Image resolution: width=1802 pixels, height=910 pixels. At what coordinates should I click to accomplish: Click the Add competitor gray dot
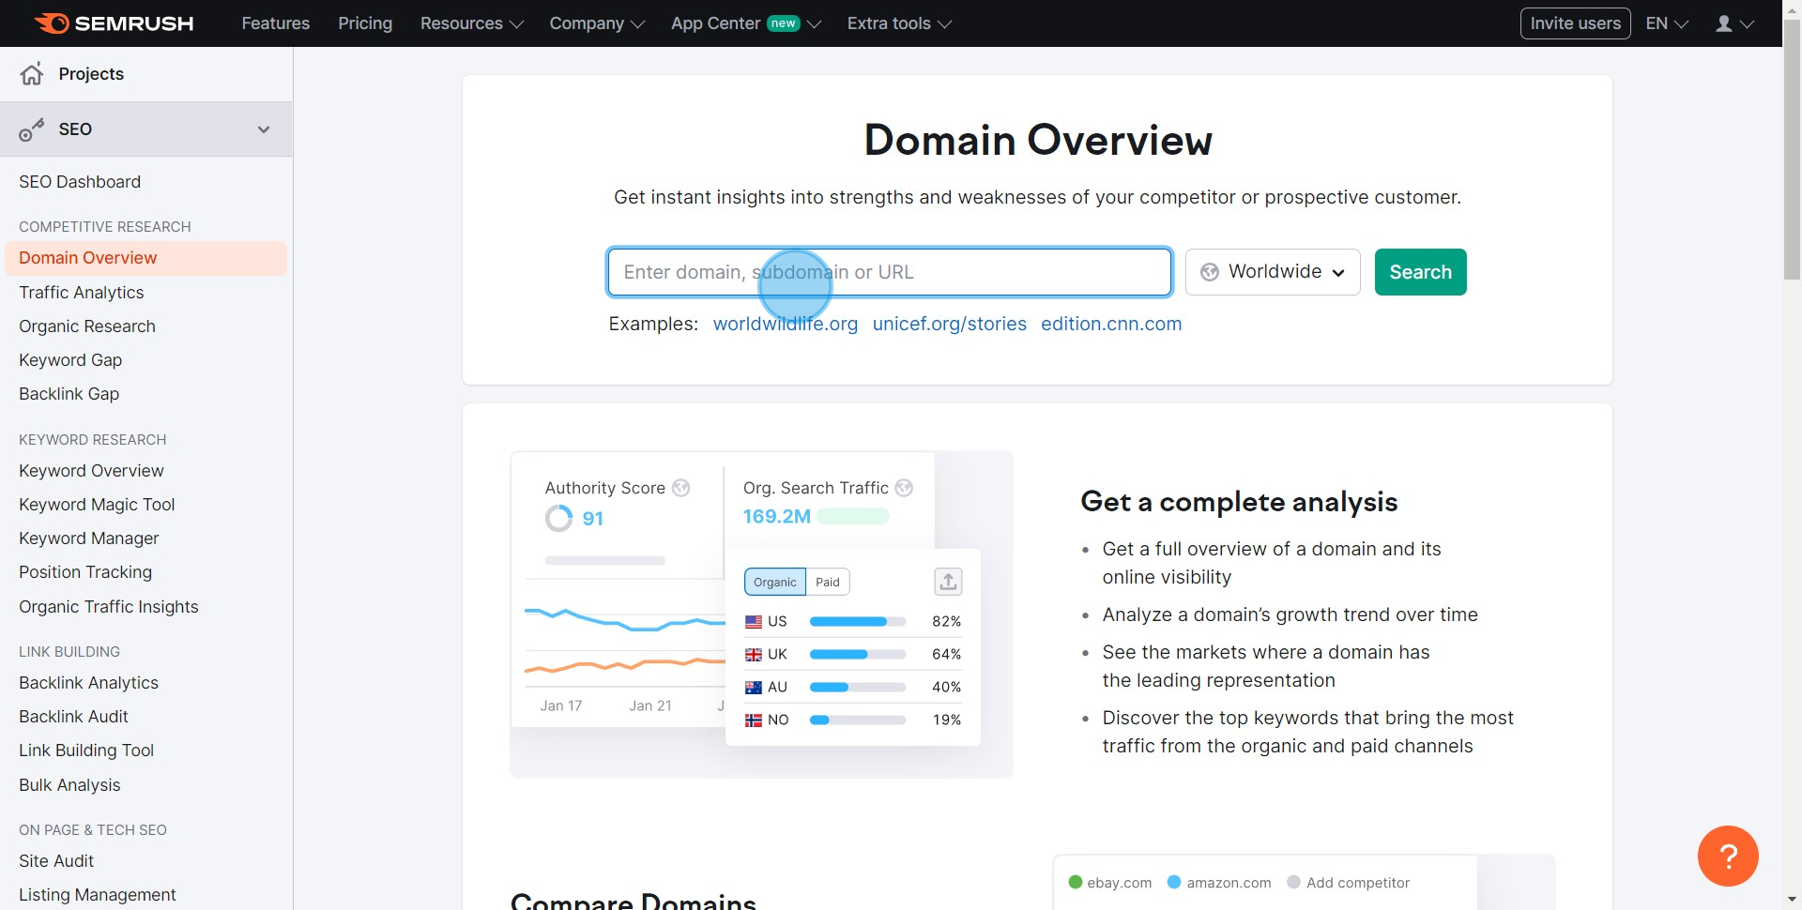[1293, 882]
